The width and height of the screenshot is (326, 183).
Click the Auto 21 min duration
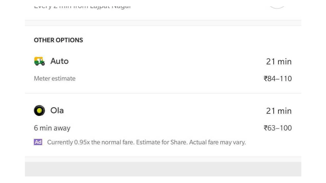click(279, 61)
